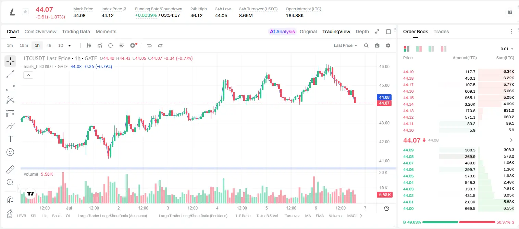Switch to the Trades tab

pos(441,31)
